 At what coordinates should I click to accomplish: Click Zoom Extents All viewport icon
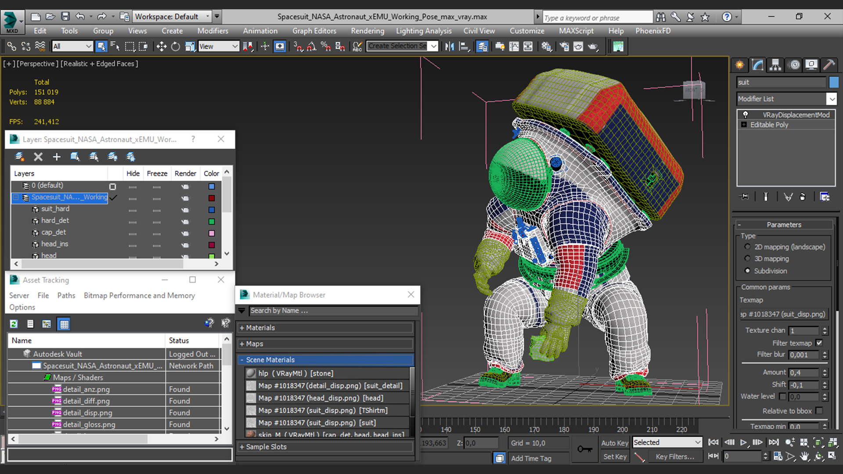(832, 442)
